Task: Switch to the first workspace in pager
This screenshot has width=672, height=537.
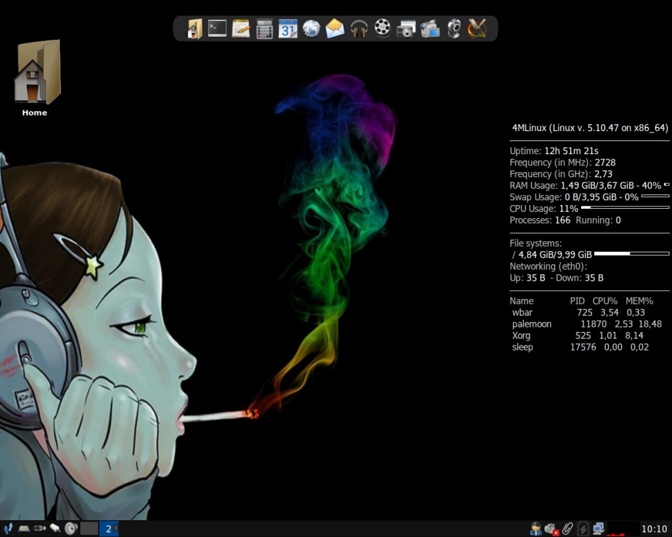Action: (90, 528)
